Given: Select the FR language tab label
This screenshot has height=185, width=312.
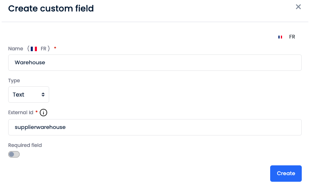Looking at the screenshot, I should pos(292,37).
